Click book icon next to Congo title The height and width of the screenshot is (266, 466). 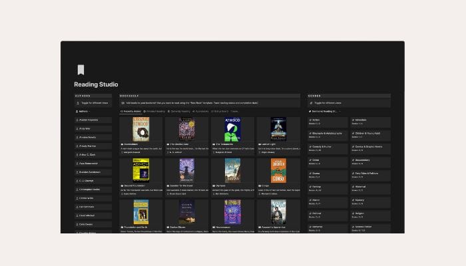(260, 186)
